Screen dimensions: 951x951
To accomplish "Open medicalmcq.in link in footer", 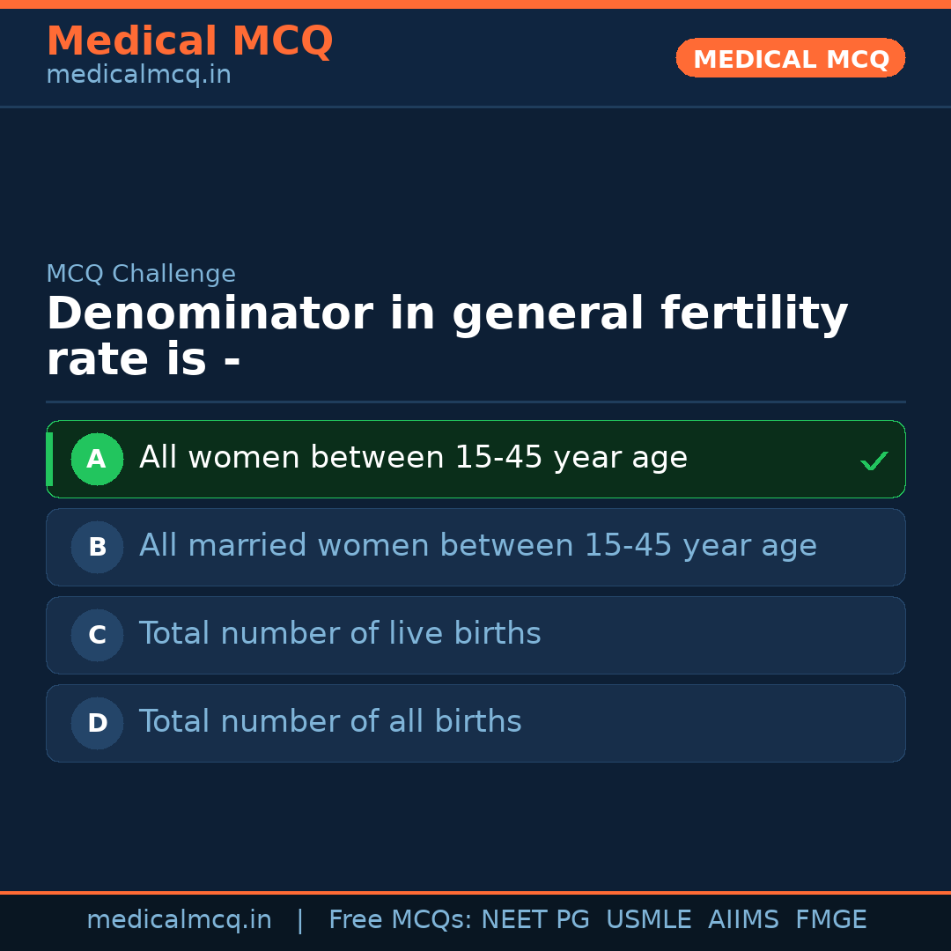I will click(x=179, y=920).
